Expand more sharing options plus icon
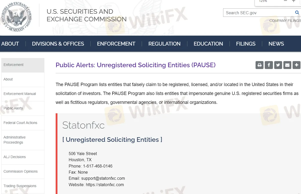The height and width of the screenshot is (194, 301). tap(296, 65)
